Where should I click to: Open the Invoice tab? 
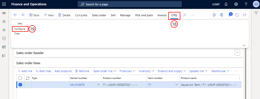click(x=162, y=15)
